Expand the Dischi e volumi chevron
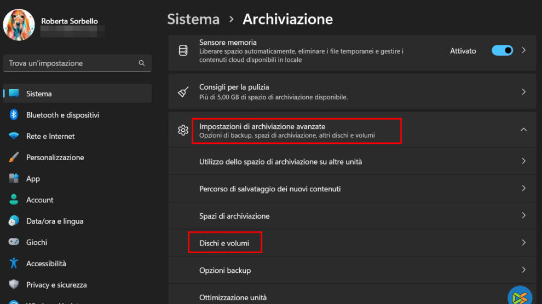The image size is (542, 304). coord(523,243)
